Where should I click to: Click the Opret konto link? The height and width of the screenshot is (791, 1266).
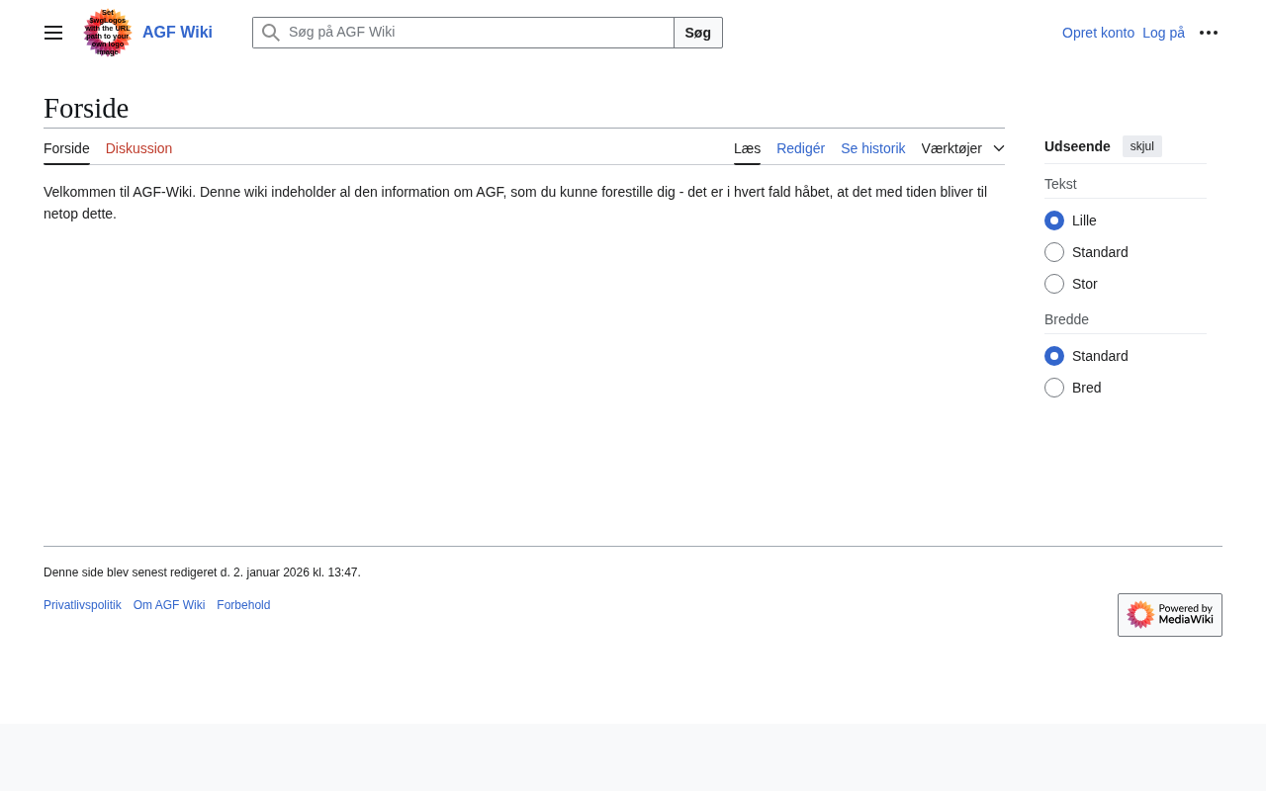(1098, 33)
